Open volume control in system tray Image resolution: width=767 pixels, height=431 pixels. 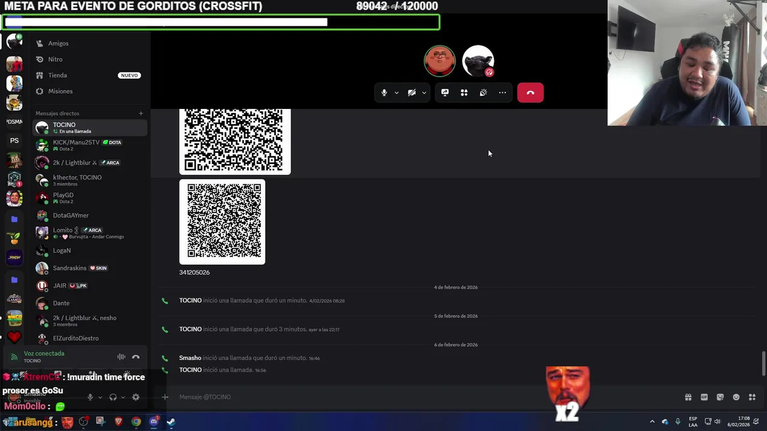pos(717,422)
